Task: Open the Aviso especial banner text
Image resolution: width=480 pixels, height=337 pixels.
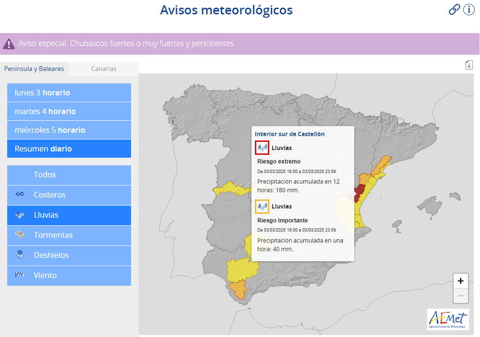Action: tap(127, 44)
